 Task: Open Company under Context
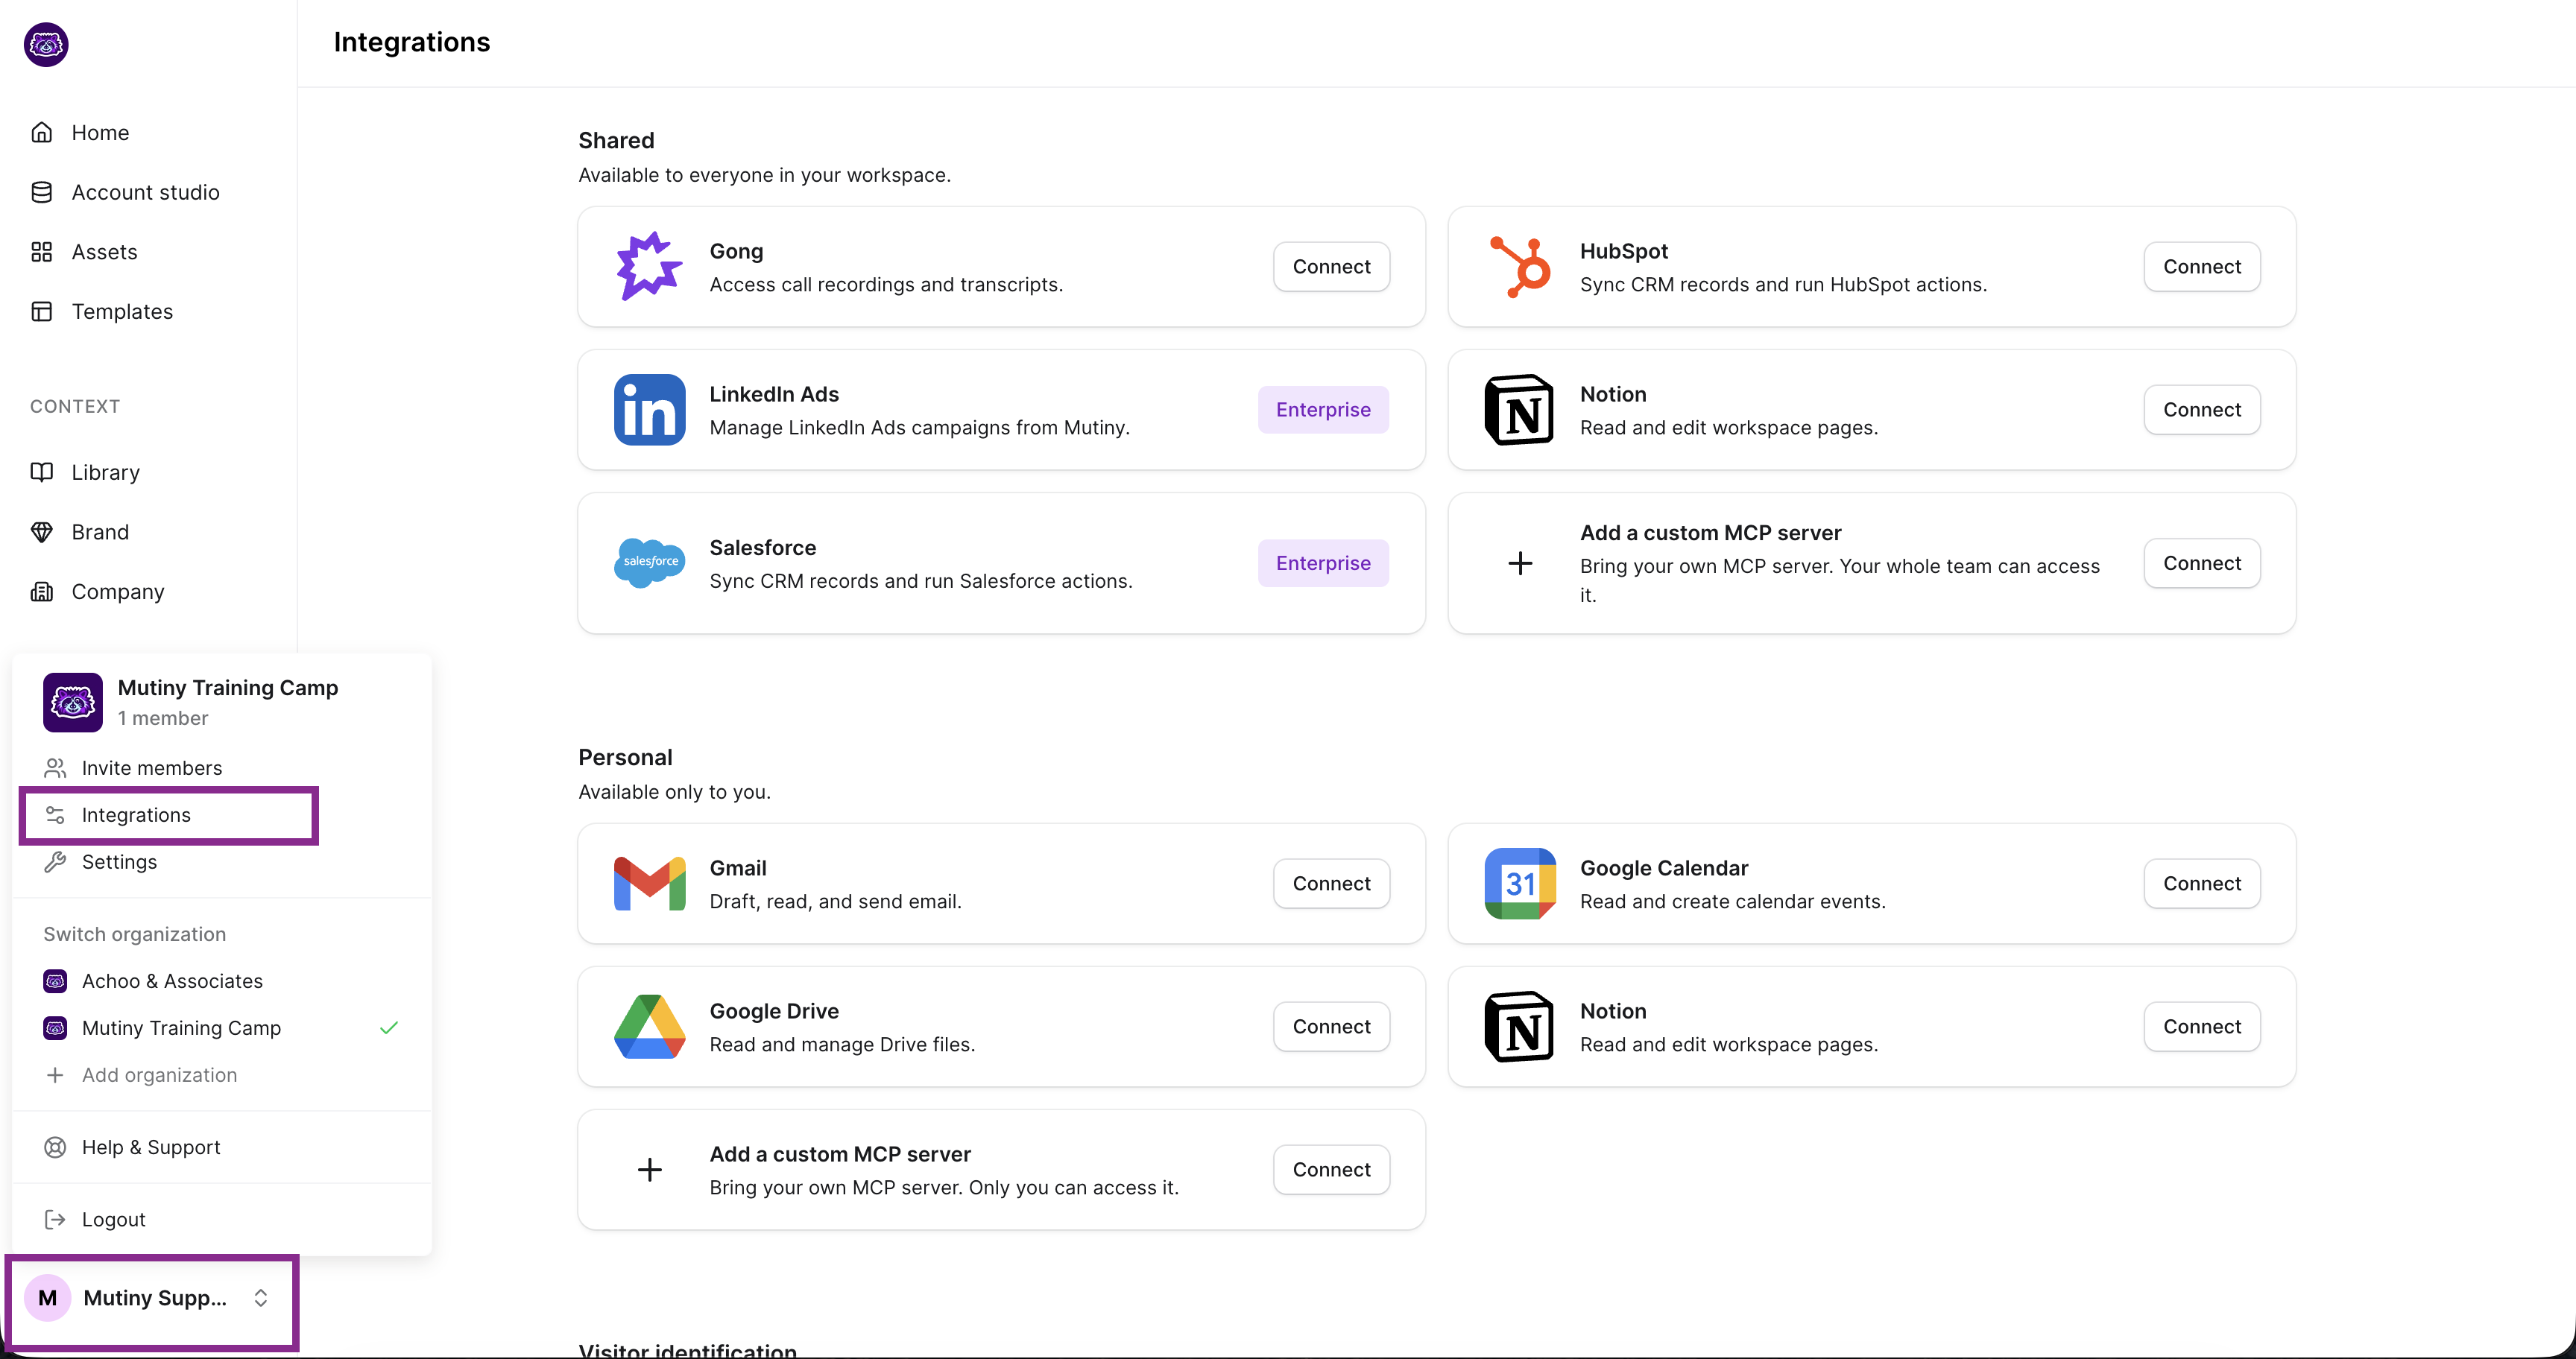coord(148,592)
